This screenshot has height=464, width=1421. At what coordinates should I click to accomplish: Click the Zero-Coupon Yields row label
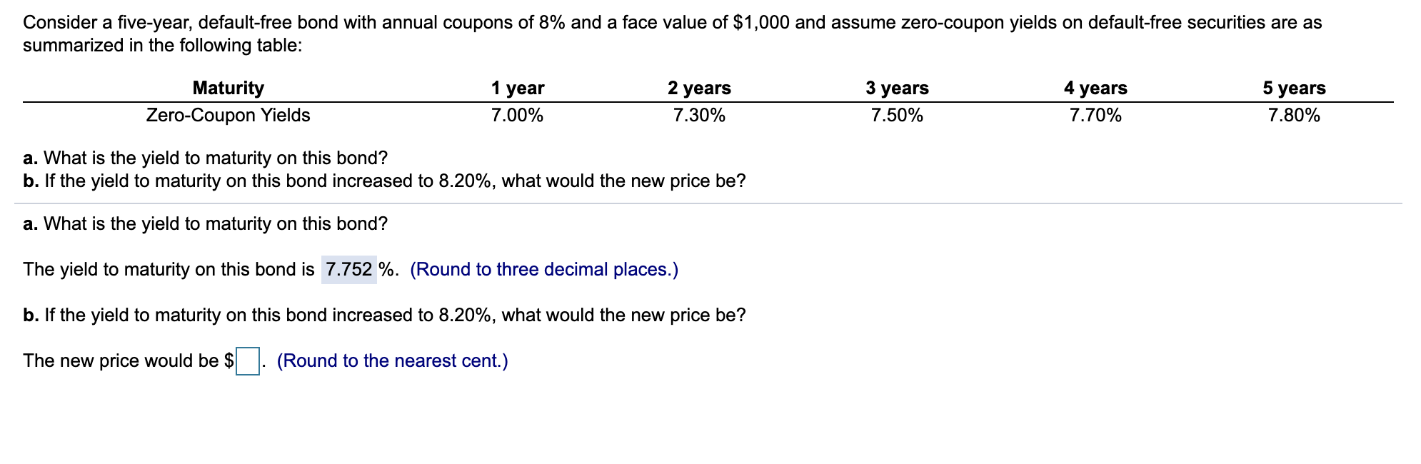[x=227, y=114]
